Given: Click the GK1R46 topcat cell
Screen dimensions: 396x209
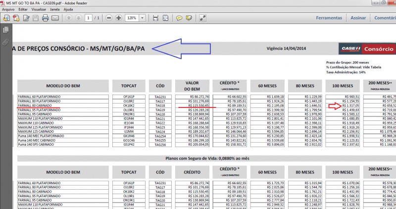Looking at the screenshot, I should [129, 136].
